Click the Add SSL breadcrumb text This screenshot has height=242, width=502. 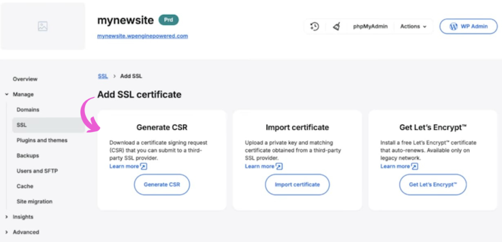(x=131, y=76)
